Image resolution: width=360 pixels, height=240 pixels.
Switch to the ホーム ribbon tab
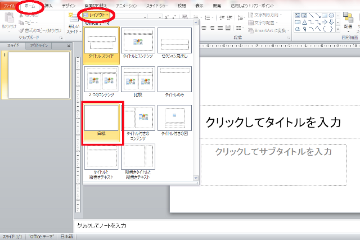(x=30, y=4)
